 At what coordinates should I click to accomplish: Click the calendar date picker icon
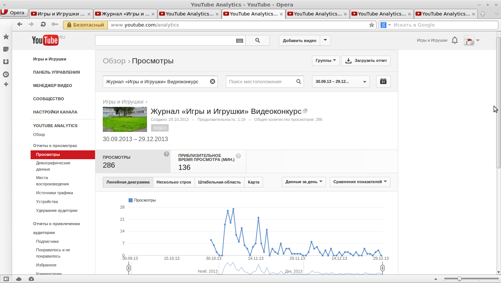click(383, 81)
